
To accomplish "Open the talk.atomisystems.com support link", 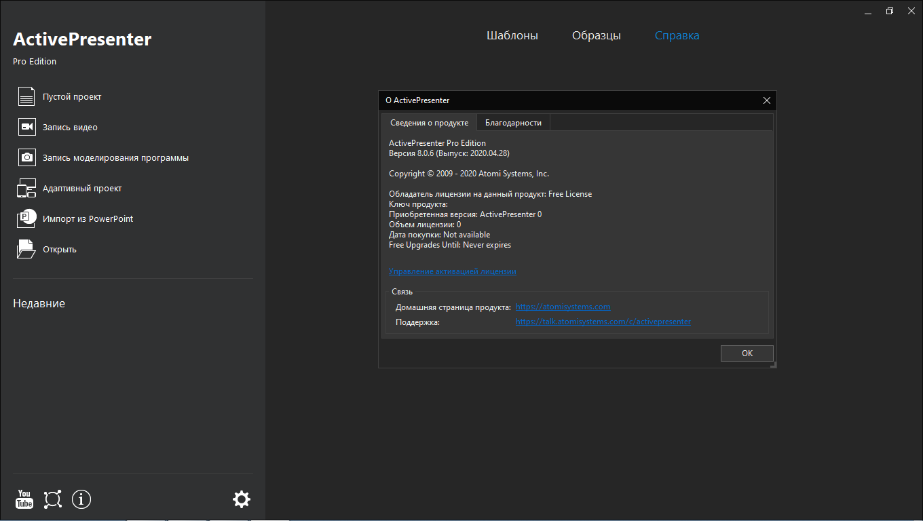I will [603, 322].
